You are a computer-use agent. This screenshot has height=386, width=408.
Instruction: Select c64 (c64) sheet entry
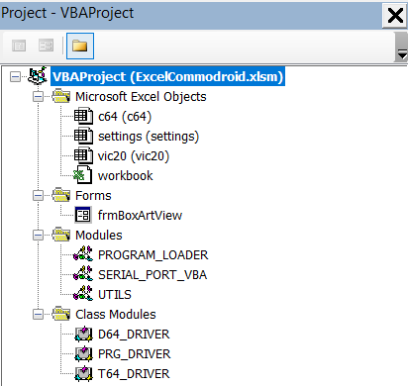coord(125,117)
